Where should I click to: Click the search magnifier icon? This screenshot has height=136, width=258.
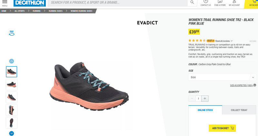point(192,2)
